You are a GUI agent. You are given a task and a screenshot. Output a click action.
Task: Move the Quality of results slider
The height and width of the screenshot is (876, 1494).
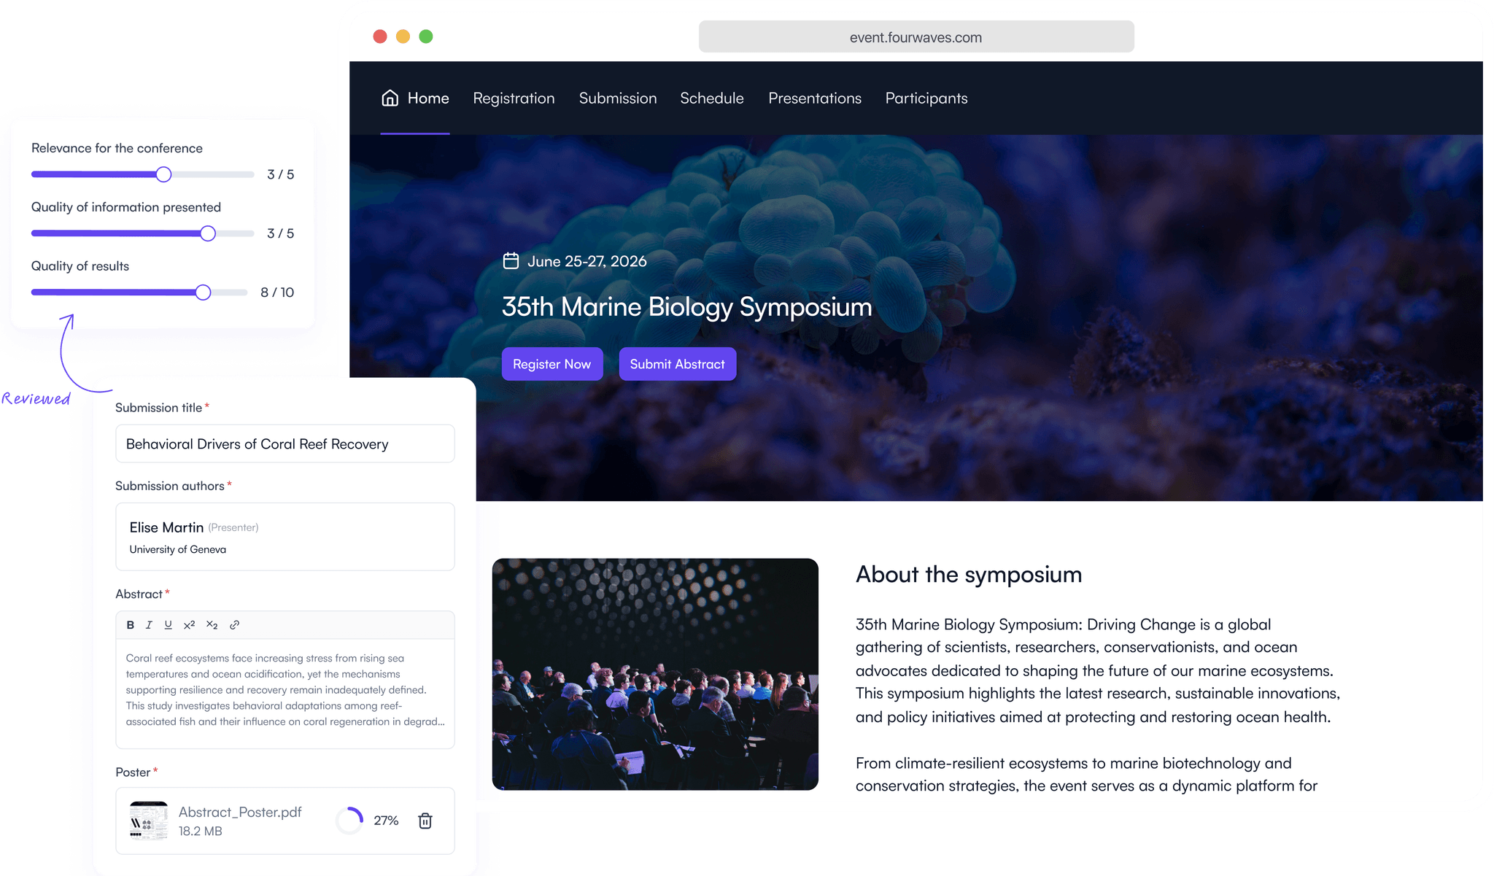tap(202, 292)
